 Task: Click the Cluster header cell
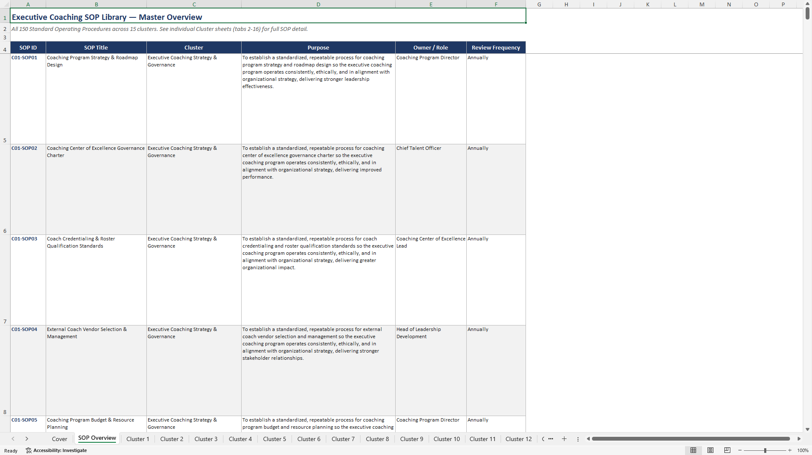coord(194,47)
